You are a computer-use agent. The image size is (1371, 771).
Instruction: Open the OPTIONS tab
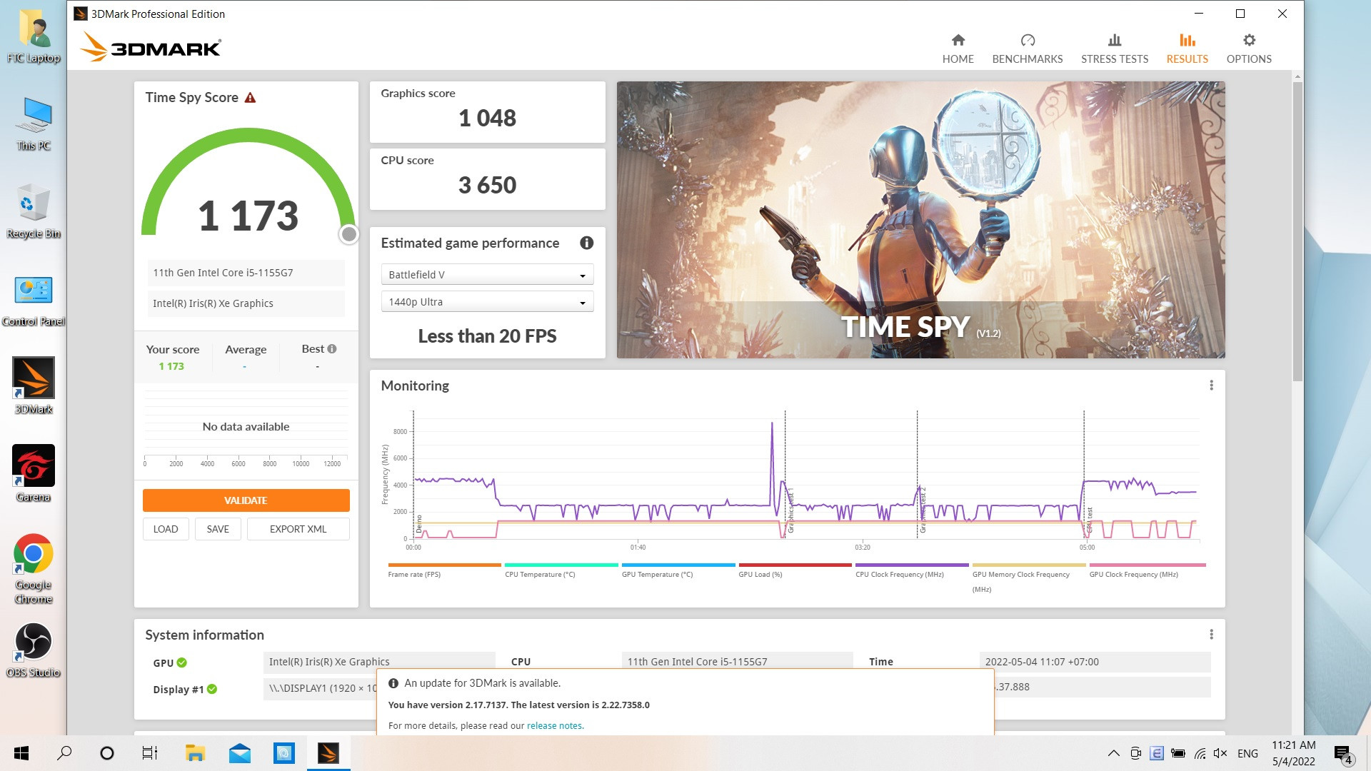point(1248,49)
